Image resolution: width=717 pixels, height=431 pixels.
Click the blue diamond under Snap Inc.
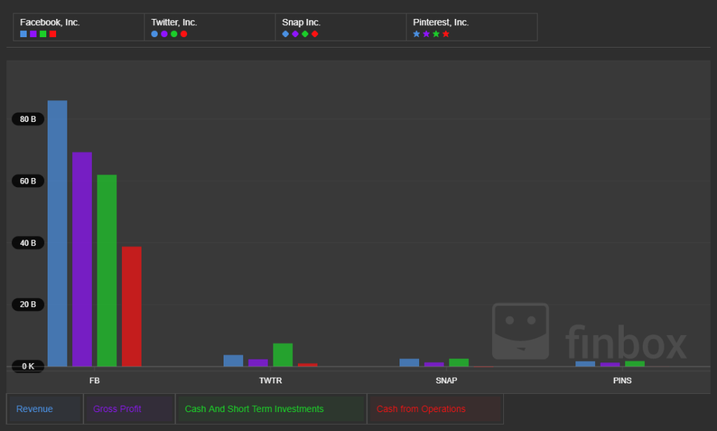285,34
